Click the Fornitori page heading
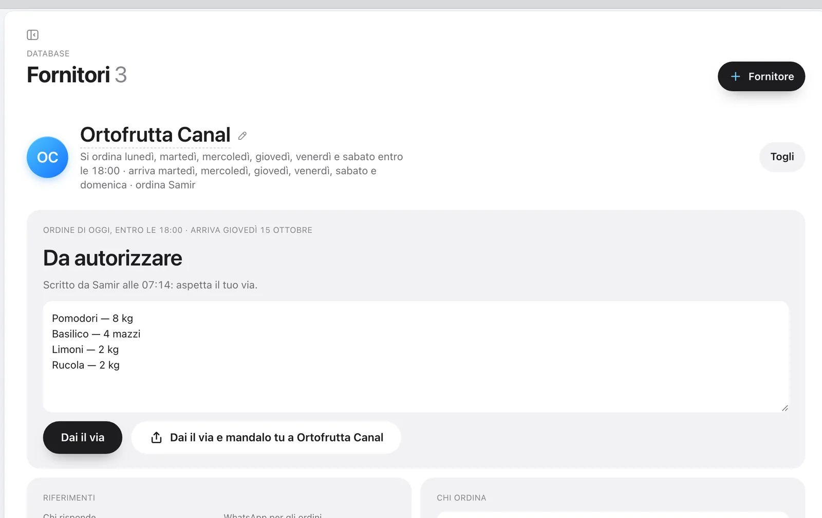The width and height of the screenshot is (822, 518). (68, 75)
